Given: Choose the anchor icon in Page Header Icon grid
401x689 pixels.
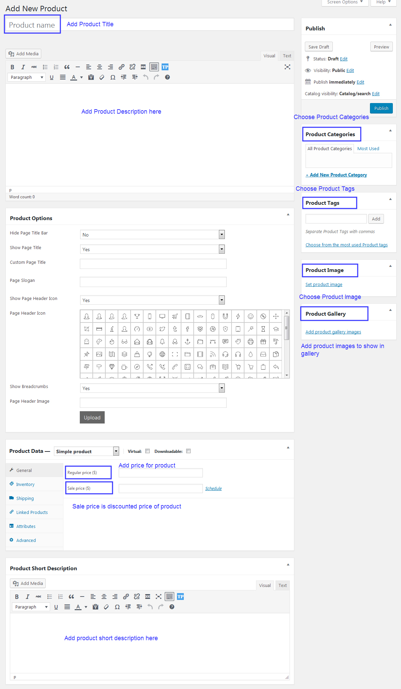Looking at the screenshot, I should click(188, 342).
